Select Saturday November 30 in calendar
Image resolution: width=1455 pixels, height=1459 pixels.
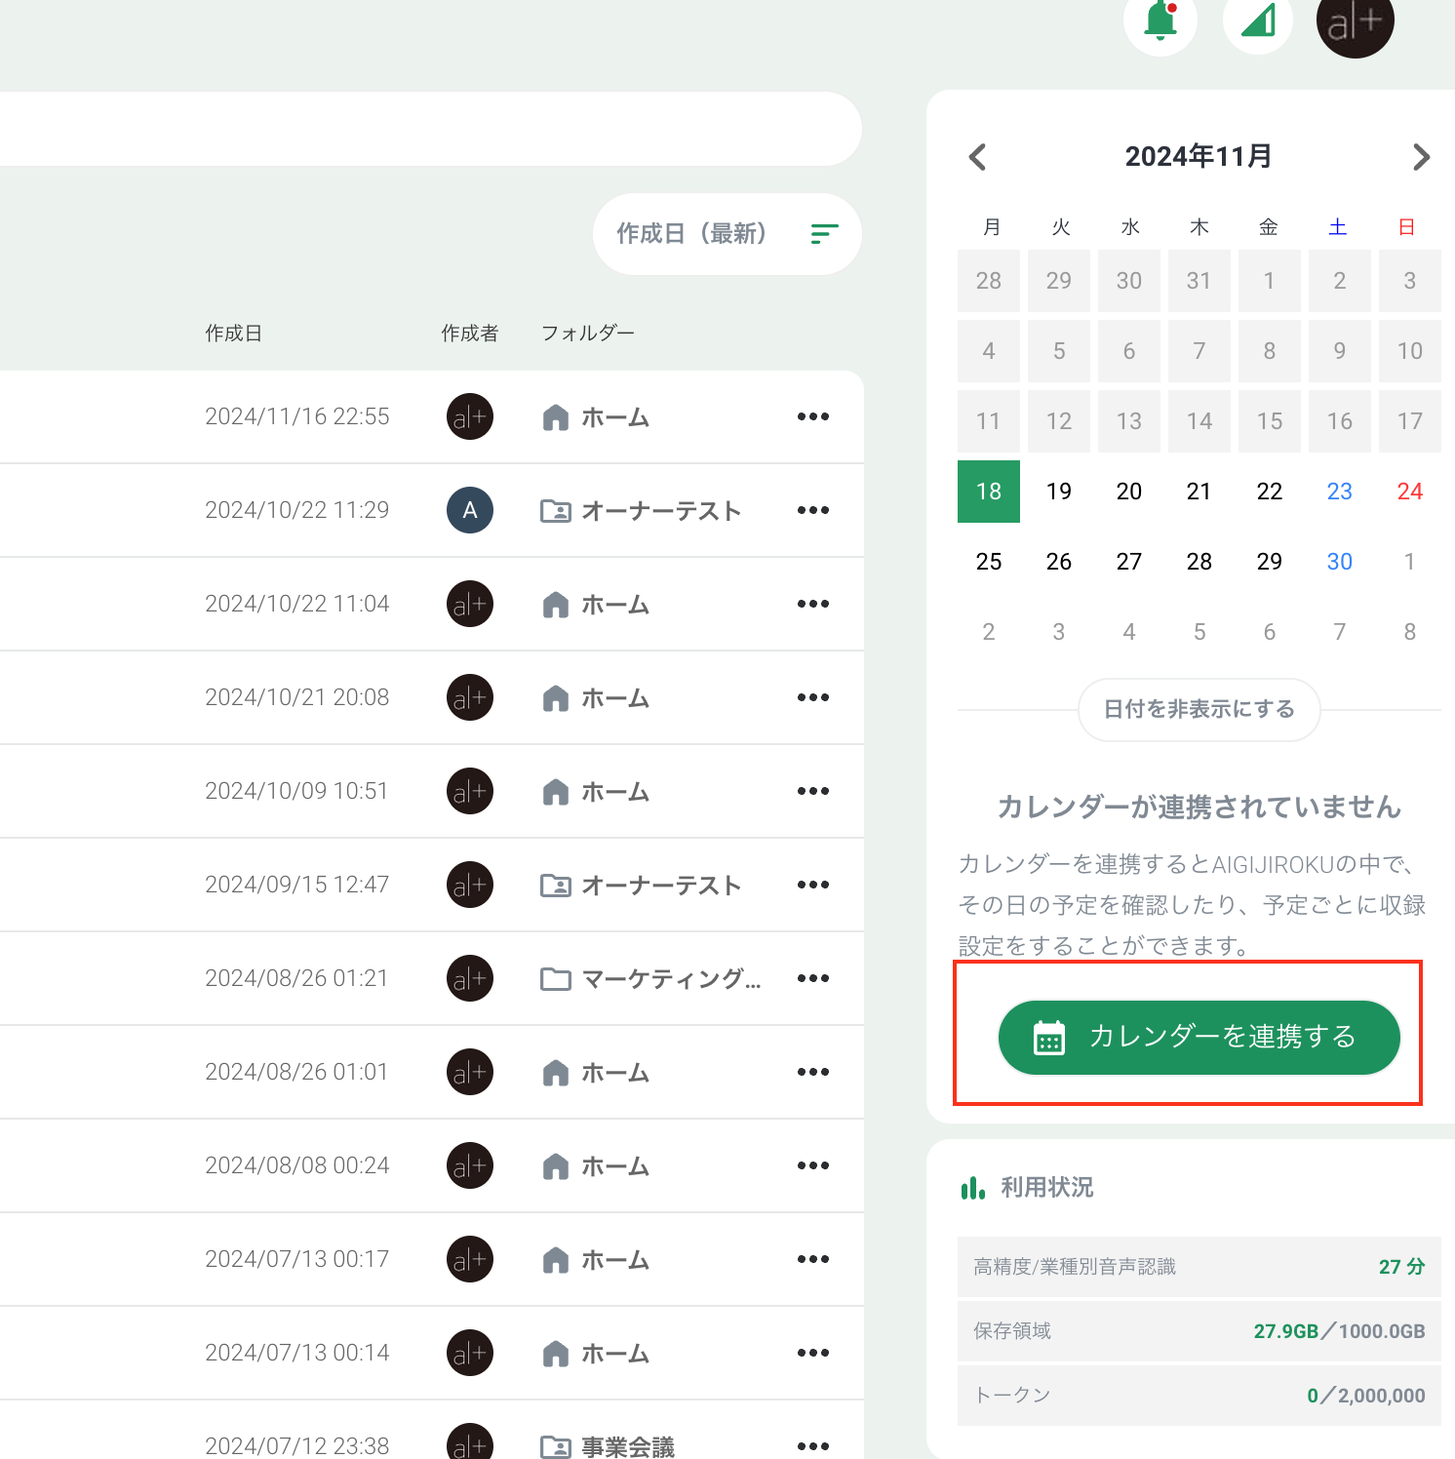1340,562
